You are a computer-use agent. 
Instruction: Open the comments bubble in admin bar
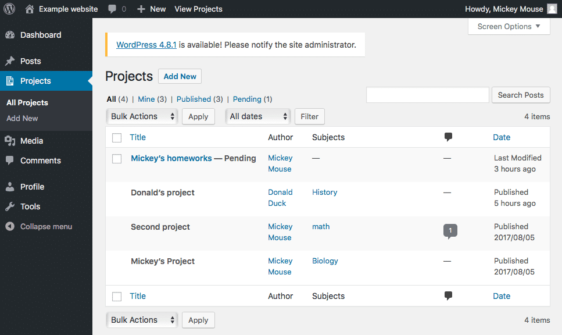pos(112,9)
